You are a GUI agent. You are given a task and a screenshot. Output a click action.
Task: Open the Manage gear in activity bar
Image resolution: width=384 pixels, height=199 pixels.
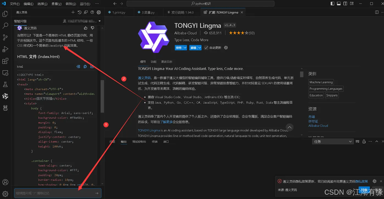(x=5, y=194)
